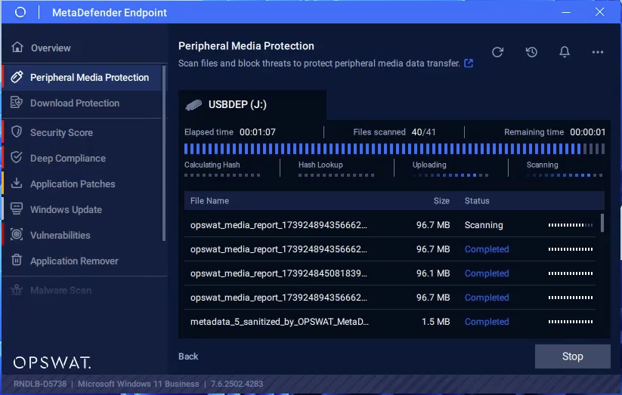Click the RNDLB-D5738 hostname in status bar

(40, 384)
